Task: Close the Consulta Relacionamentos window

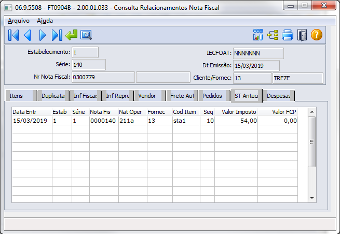Action: (324, 6)
